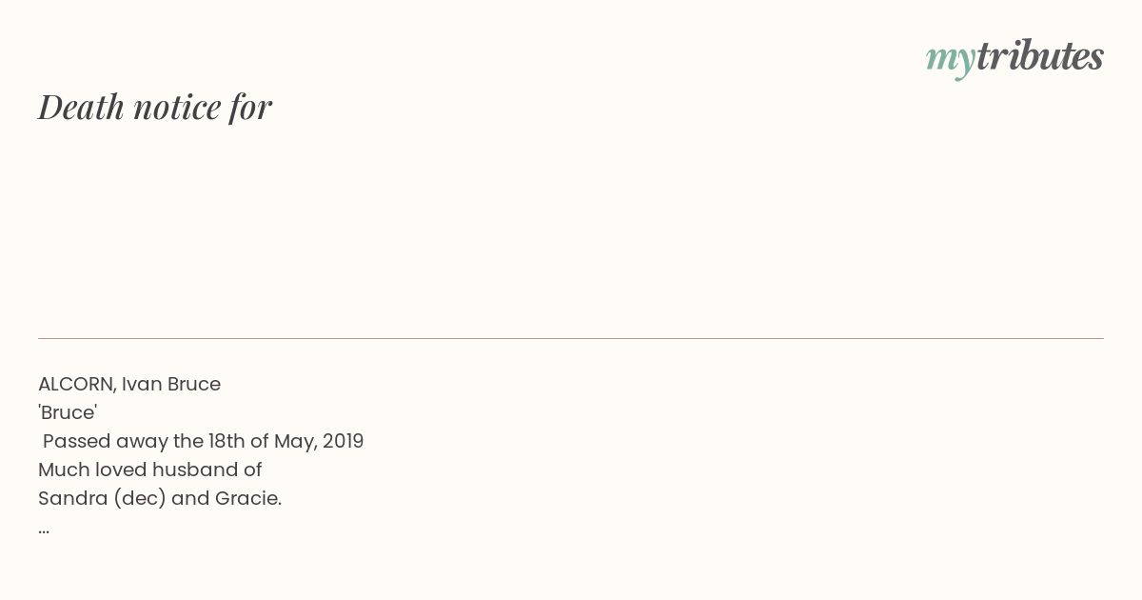Open the ellipsis to read more
The image size is (1142, 600).
[44, 530]
